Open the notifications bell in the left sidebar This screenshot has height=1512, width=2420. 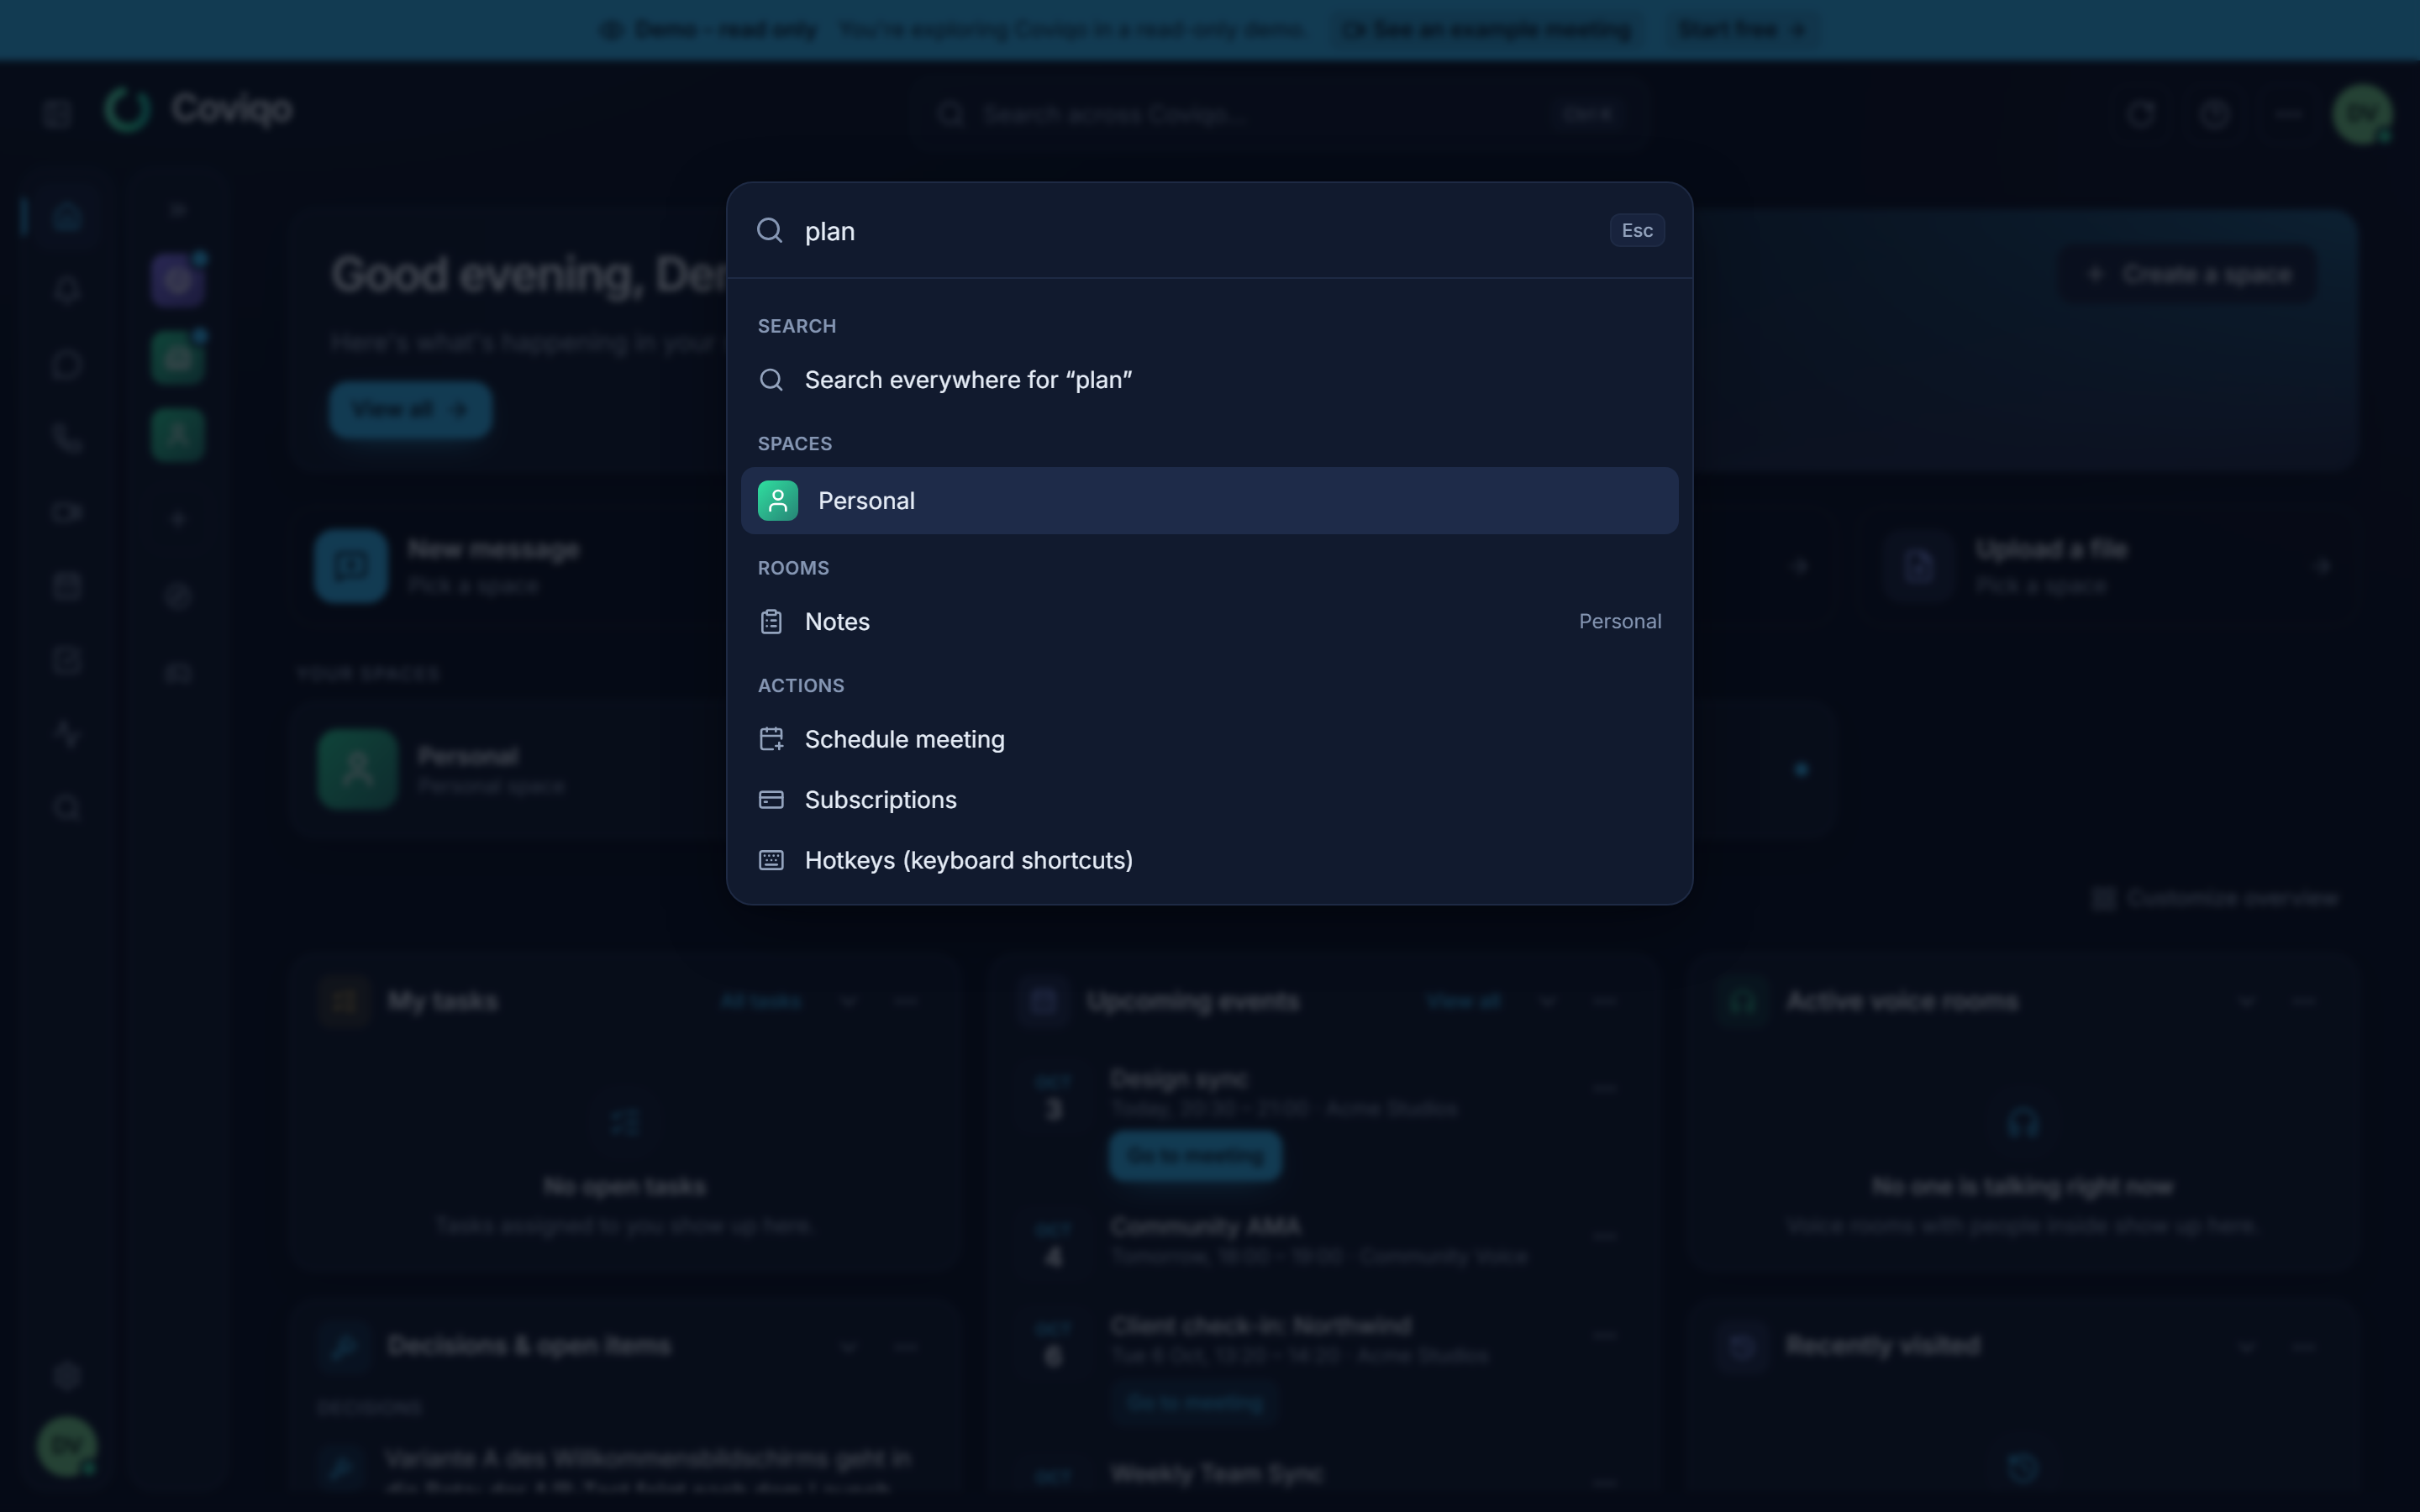[67, 290]
